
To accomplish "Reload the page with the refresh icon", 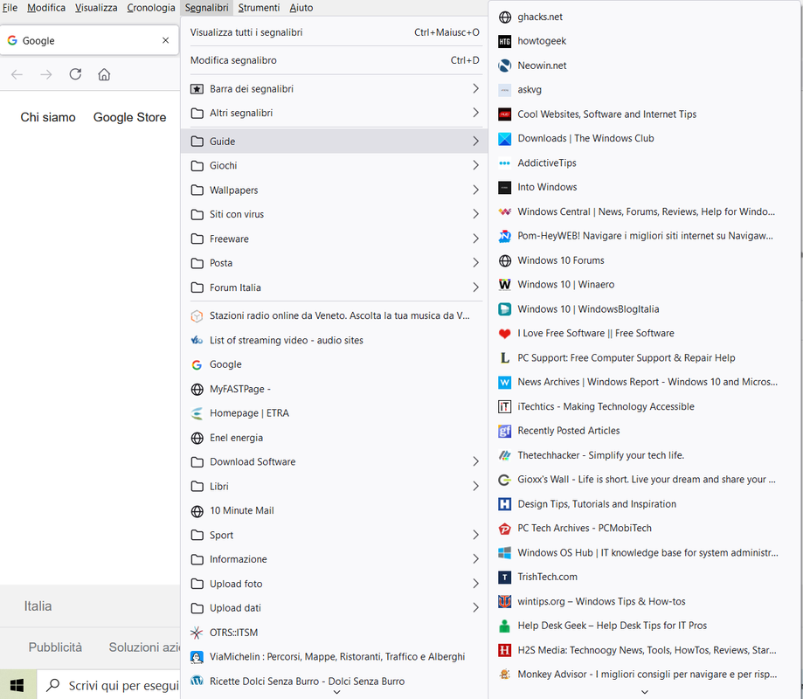I will pos(75,74).
